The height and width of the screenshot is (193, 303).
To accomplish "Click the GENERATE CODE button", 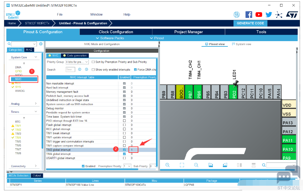I will pyautogui.click(x=250, y=23).
